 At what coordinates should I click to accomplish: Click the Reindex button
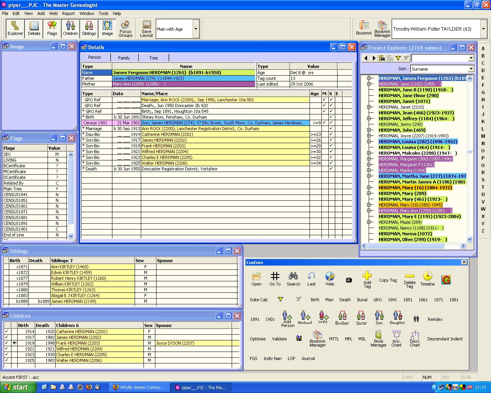pyautogui.click(x=435, y=319)
